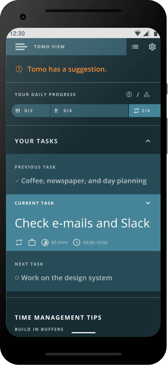Select the priority exclamation circle icon
The height and width of the screenshot is (365, 168).
click(129, 95)
